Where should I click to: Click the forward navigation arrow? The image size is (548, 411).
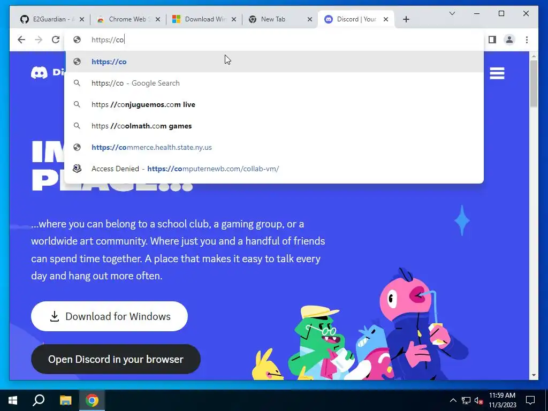(39, 40)
